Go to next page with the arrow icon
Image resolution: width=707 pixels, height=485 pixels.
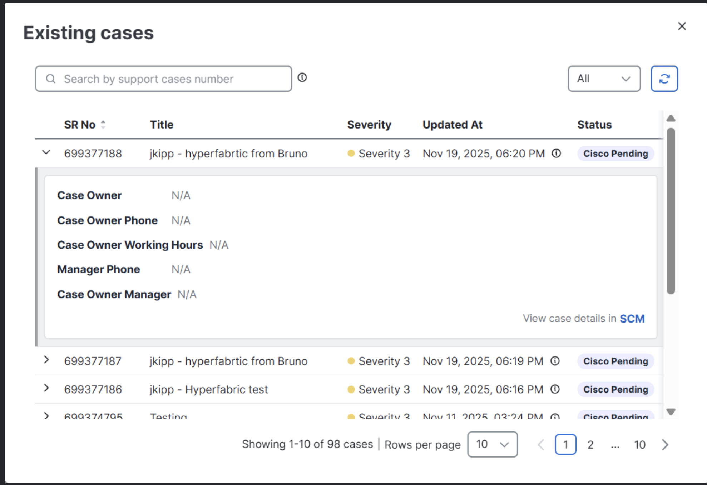(664, 445)
